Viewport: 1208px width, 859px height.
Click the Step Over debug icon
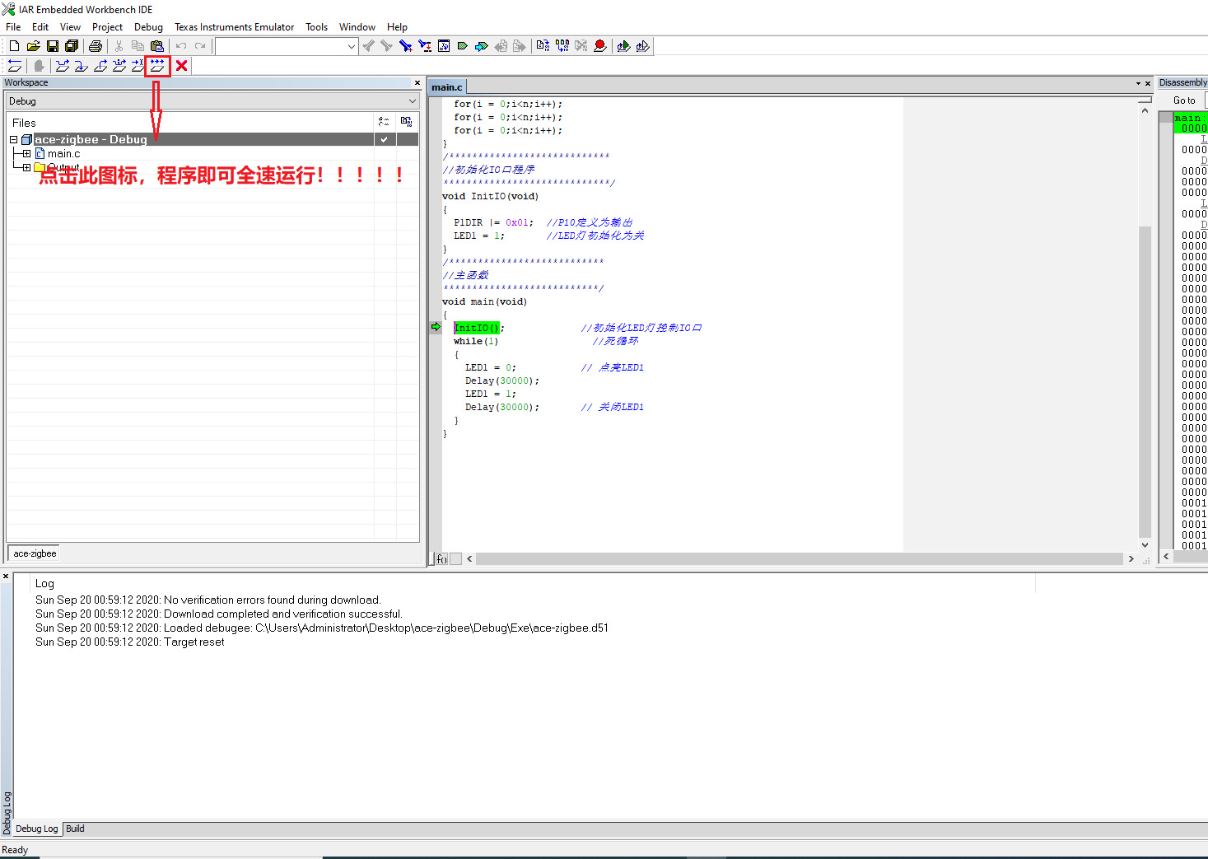(x=63, y=66)
